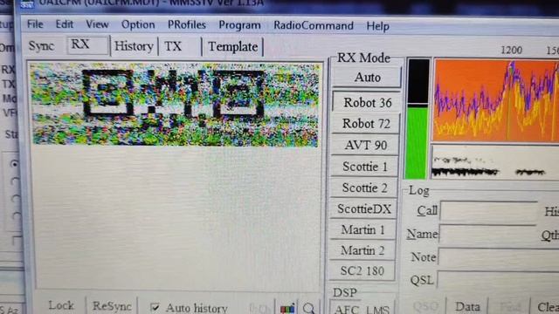Select Robot 36 RX mode
This screenshot has height=314, width=559.
tap(367, 103)
